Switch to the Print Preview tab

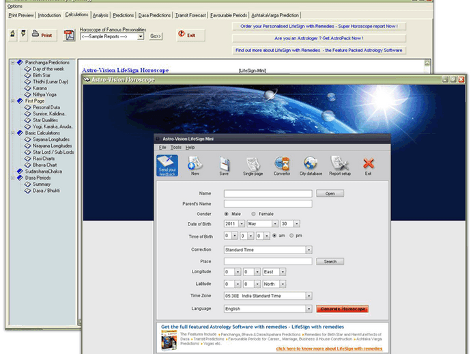(21, 15)
